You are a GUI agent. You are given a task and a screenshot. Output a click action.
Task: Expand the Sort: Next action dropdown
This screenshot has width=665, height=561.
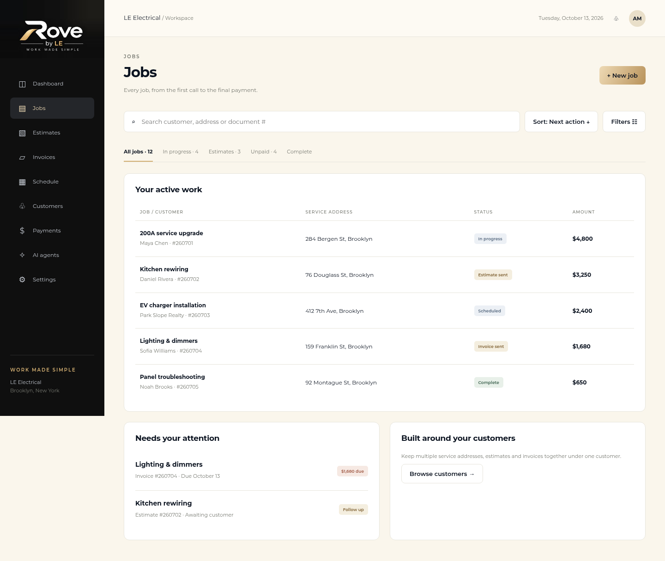[561, 122]
